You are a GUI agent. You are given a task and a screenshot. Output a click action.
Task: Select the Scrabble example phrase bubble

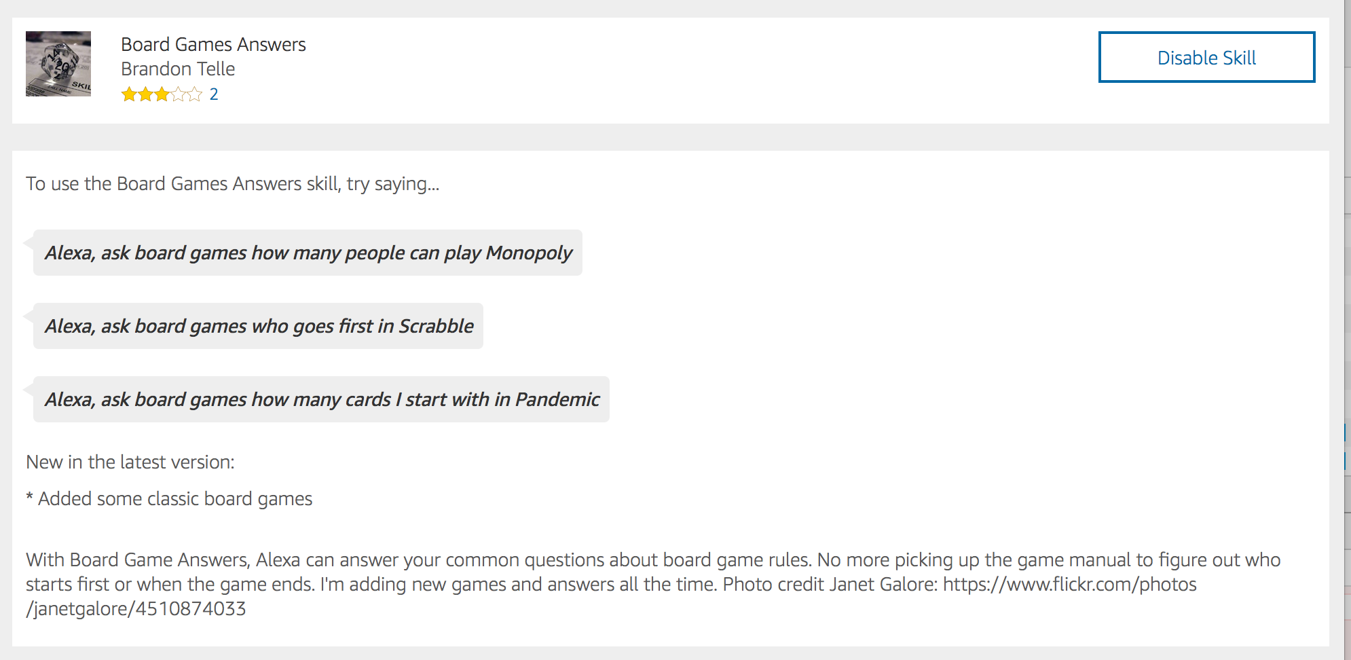(x=258, y=326)
